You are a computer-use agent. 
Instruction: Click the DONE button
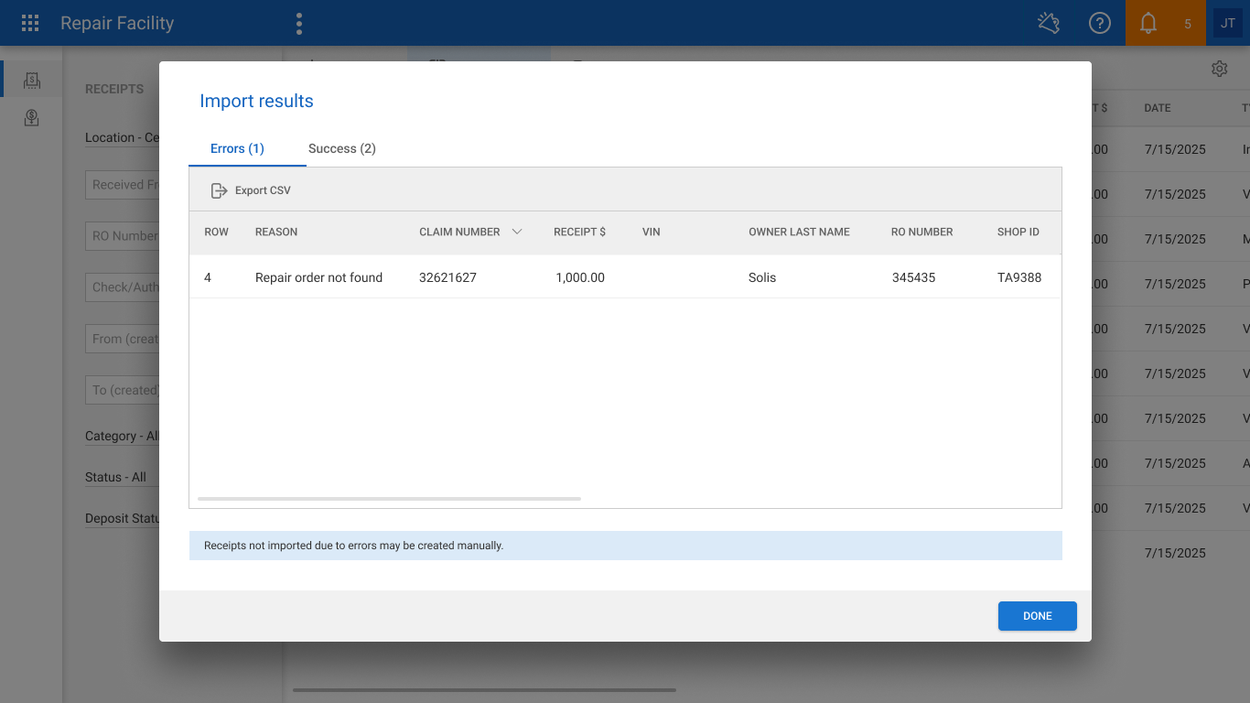[1037, 616]
